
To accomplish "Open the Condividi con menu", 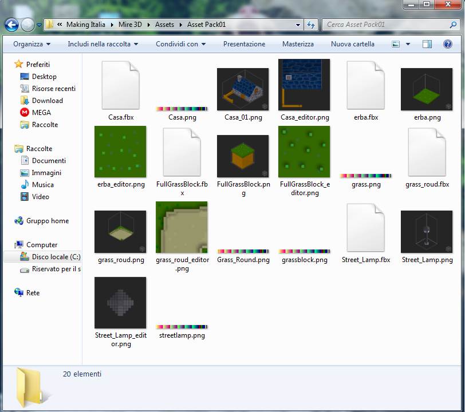I will click(180, 44).
